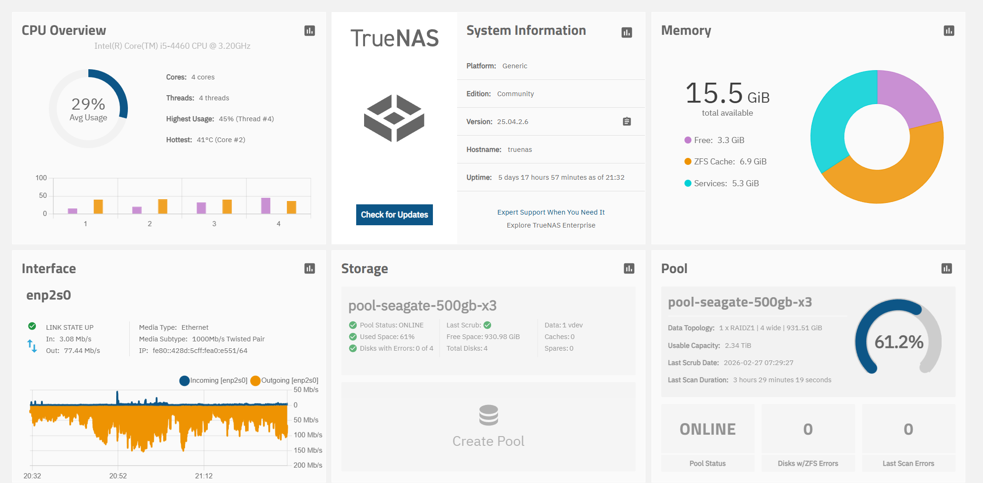
Task: Open the System Information reports icon
Action: (627, 33)
